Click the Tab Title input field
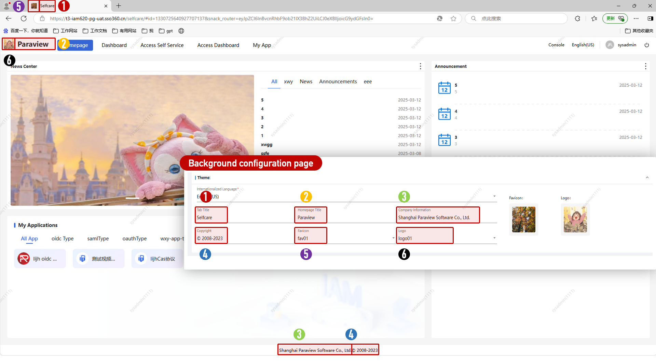This screenshot has width=656, height=361. (x=211, y=218)
